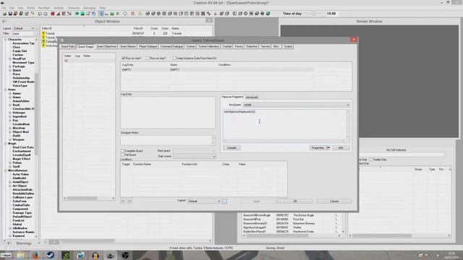Collapse the Character tree category
The height and width of the screenshot is (260, 463).
6,40
